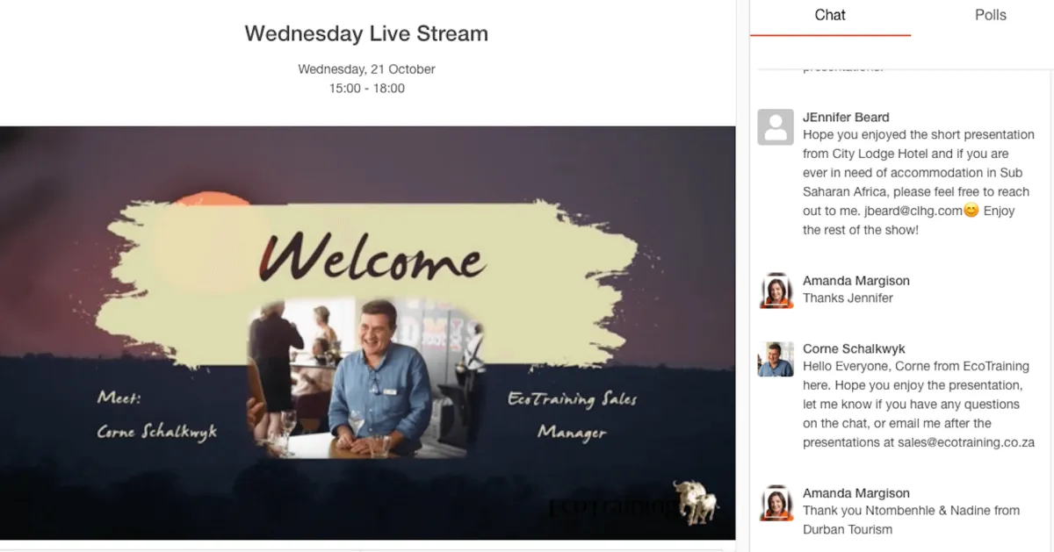The width and height of the screenshot is (1054, 552).
Task: Click the presenter photo in the video
Action: [x=367, y=379]
